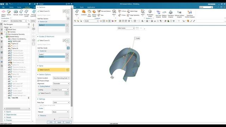
Task: Select Section 1 in Section List
Action: pyautogui.click(x=52, y=25)
